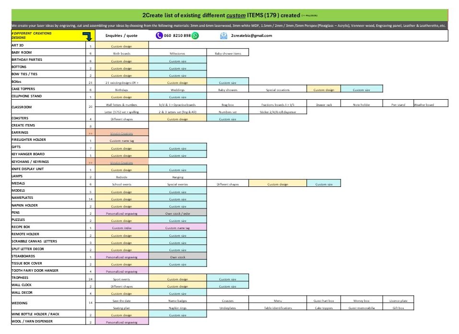
Task: Click the 'Hanging' cell in LAMPS row
Action: (x=177, y=177)
